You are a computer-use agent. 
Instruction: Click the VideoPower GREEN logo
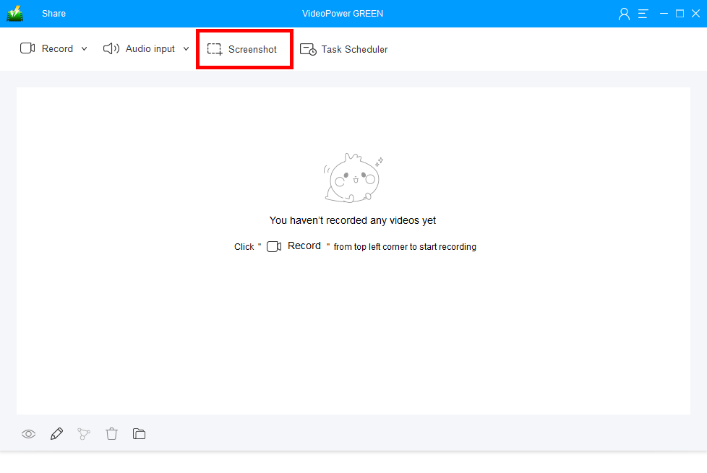[x=14, y=13]
